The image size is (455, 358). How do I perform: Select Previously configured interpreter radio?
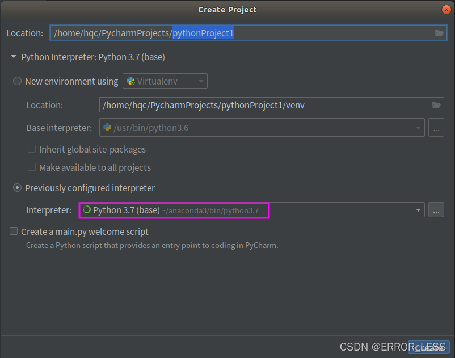coord(17,188)
